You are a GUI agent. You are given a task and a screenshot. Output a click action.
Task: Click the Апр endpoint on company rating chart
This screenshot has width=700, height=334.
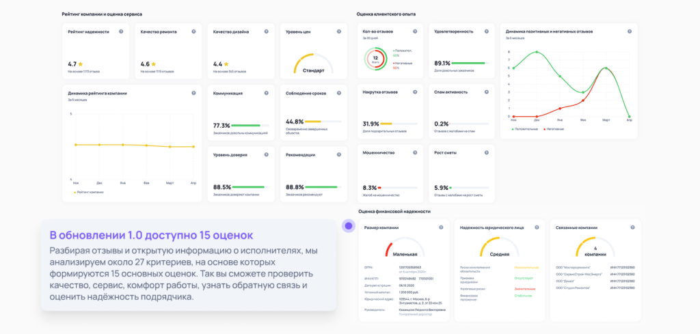193,147
